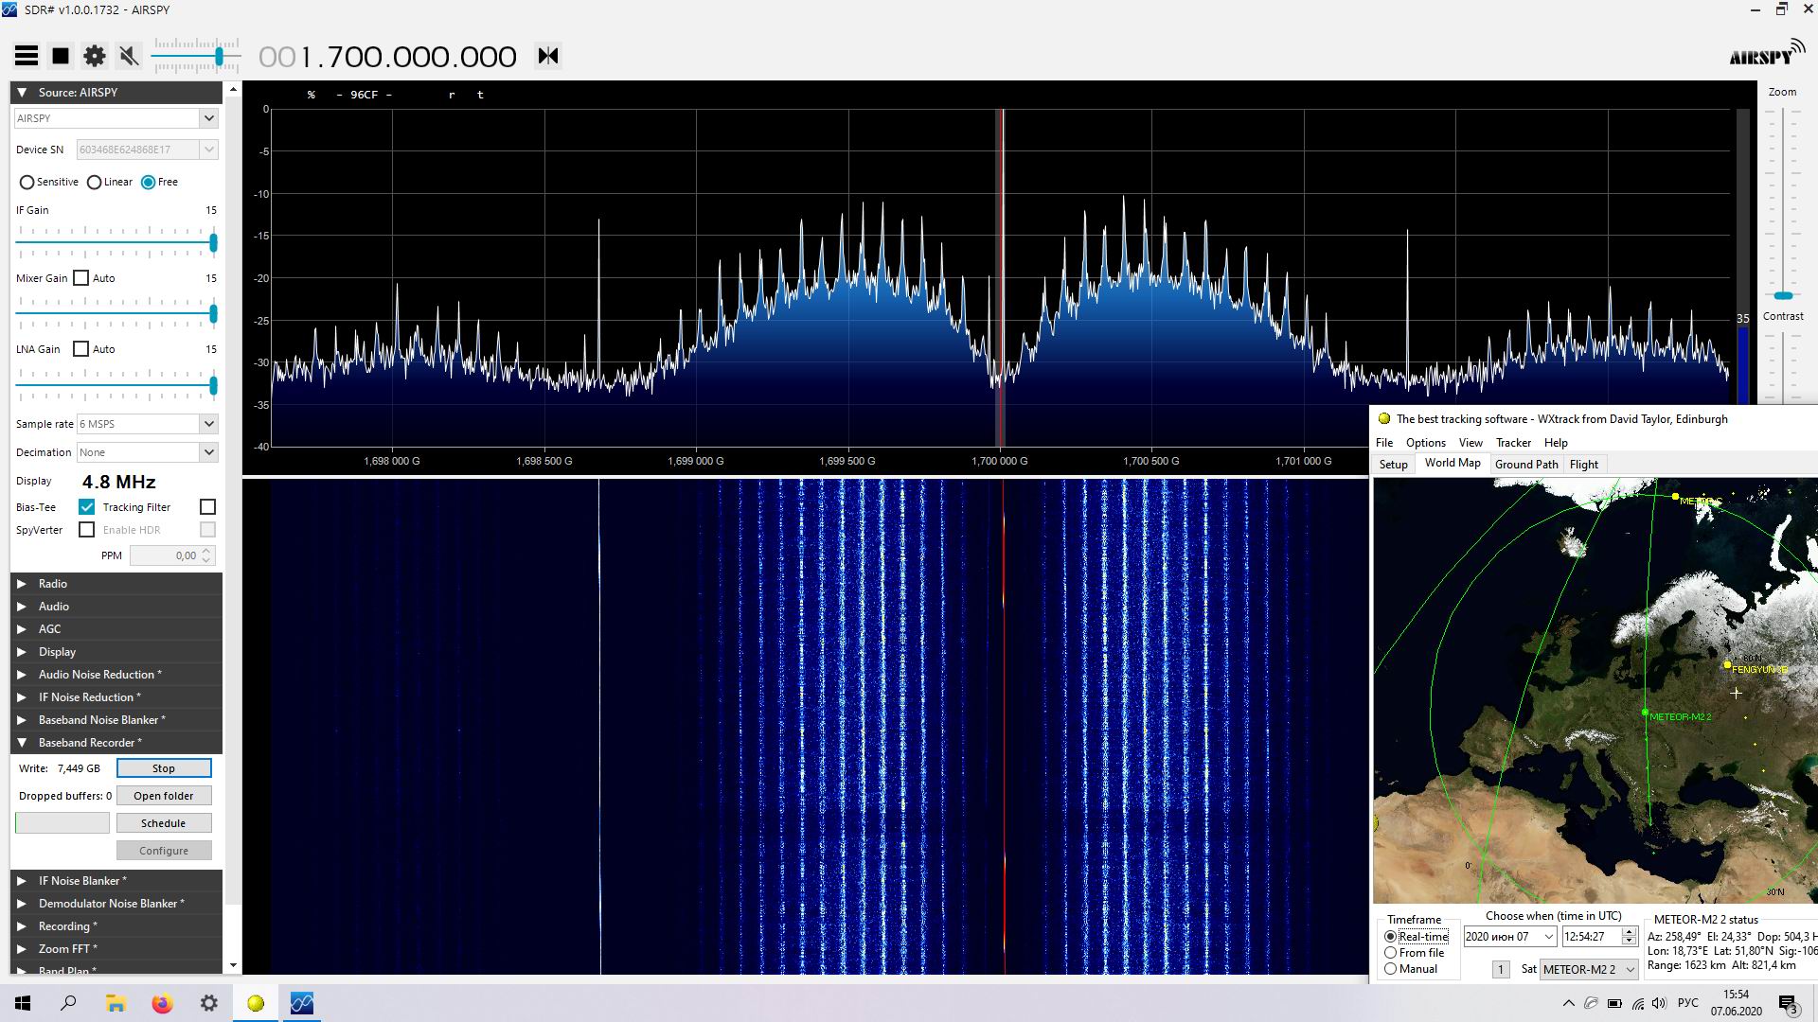Click WXtrack Help menu
Screen dimensions: 1818x1022
coord(1556,443)
